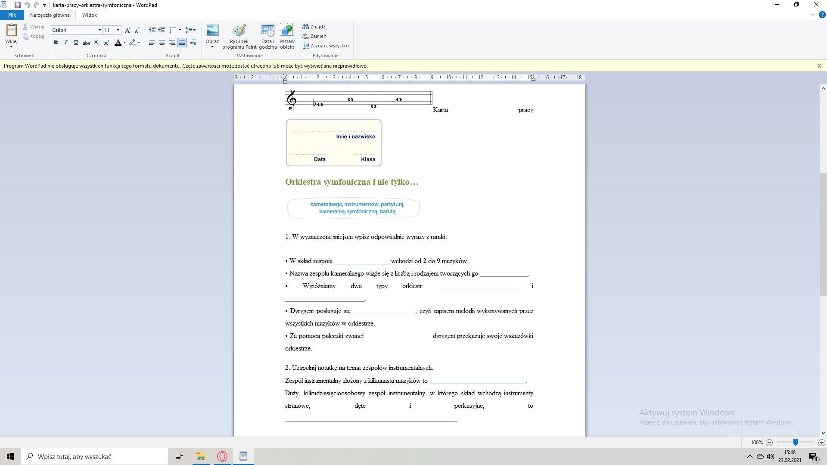Click the Windows search box
The height and width of the screenshot is (465, 827).
(95, 456)
